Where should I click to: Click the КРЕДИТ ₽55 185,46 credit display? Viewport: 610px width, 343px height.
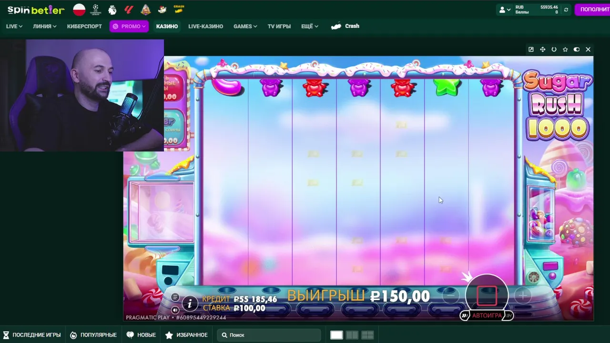click(x=240, y=299)
